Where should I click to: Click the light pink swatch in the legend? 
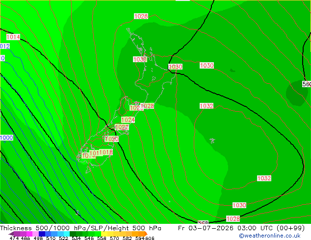point(36,234)
